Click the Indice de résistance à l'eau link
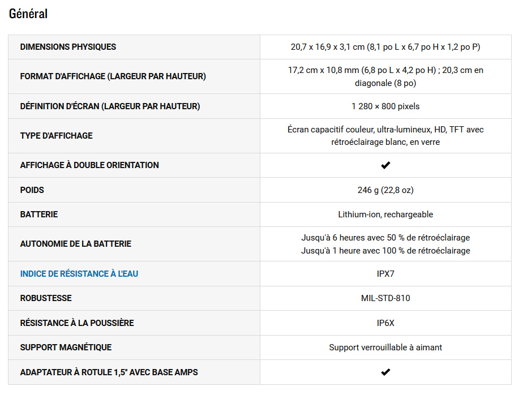Viewport: 519px width, 399px height. (79, 274)
